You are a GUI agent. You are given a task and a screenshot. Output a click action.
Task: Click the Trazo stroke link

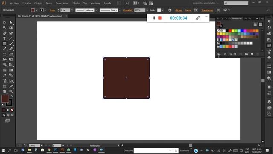52,10
